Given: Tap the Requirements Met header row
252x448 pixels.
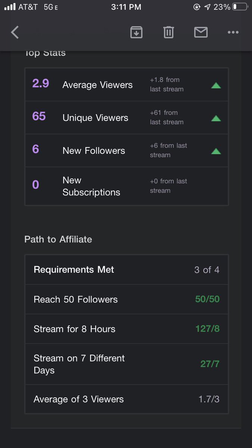Looking at the screenshot, I should 127,270.
